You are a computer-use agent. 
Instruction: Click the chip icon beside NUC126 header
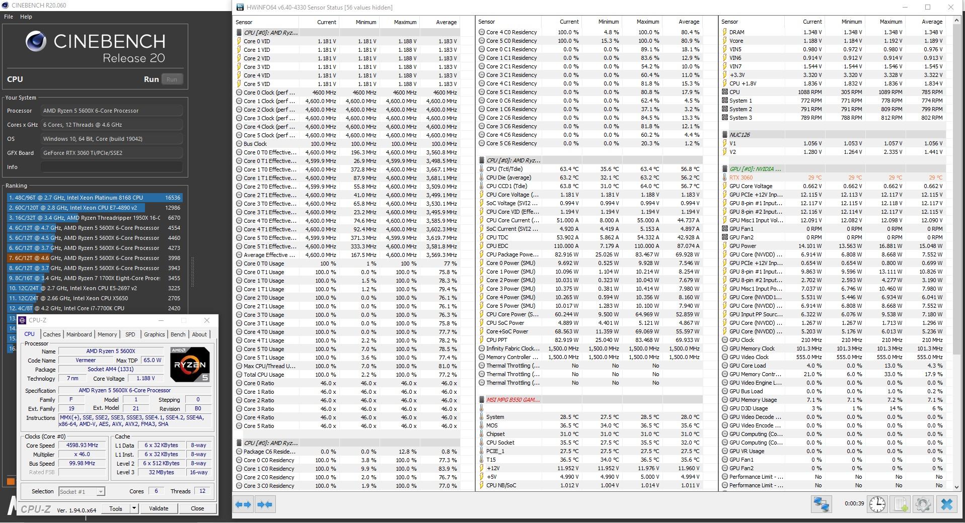(725, 135)
